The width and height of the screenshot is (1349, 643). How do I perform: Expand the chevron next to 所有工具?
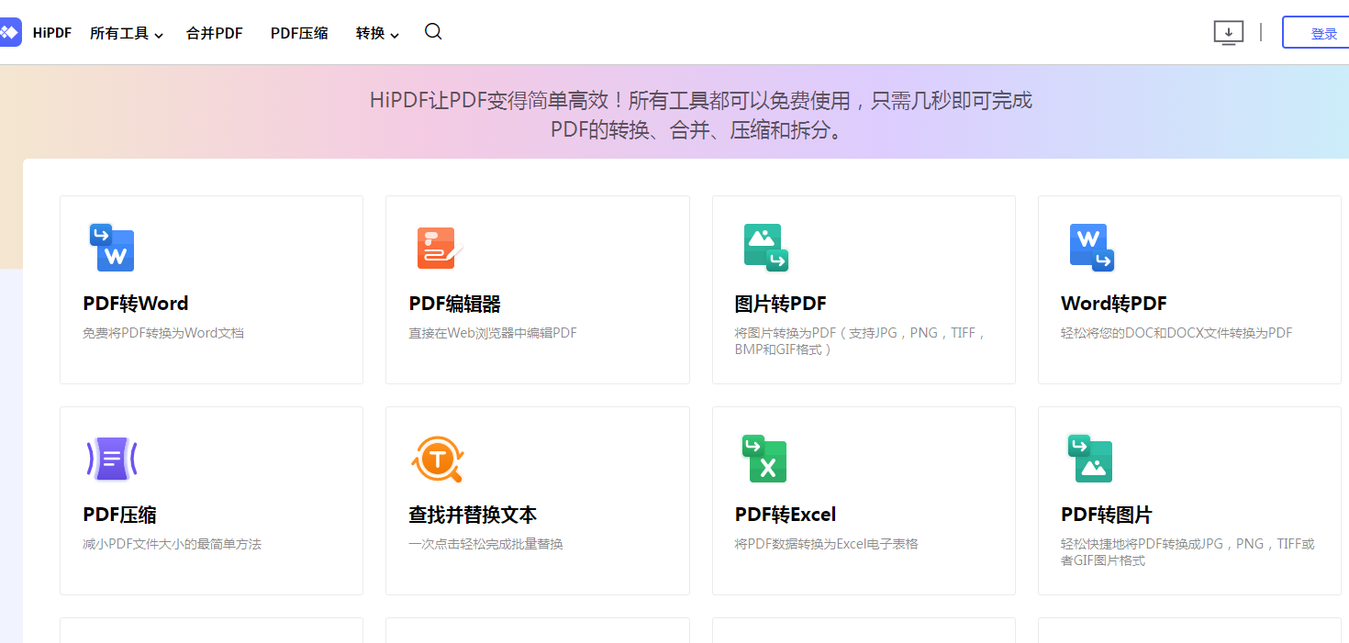click(158, 35)
